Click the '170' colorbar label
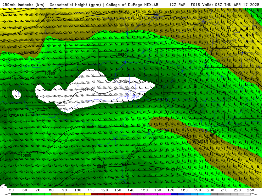This screenshot has width=262, height=196. click(171, 190)
